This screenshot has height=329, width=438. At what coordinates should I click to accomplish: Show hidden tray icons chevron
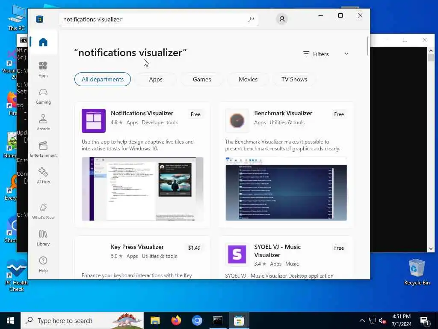point(362,320)
